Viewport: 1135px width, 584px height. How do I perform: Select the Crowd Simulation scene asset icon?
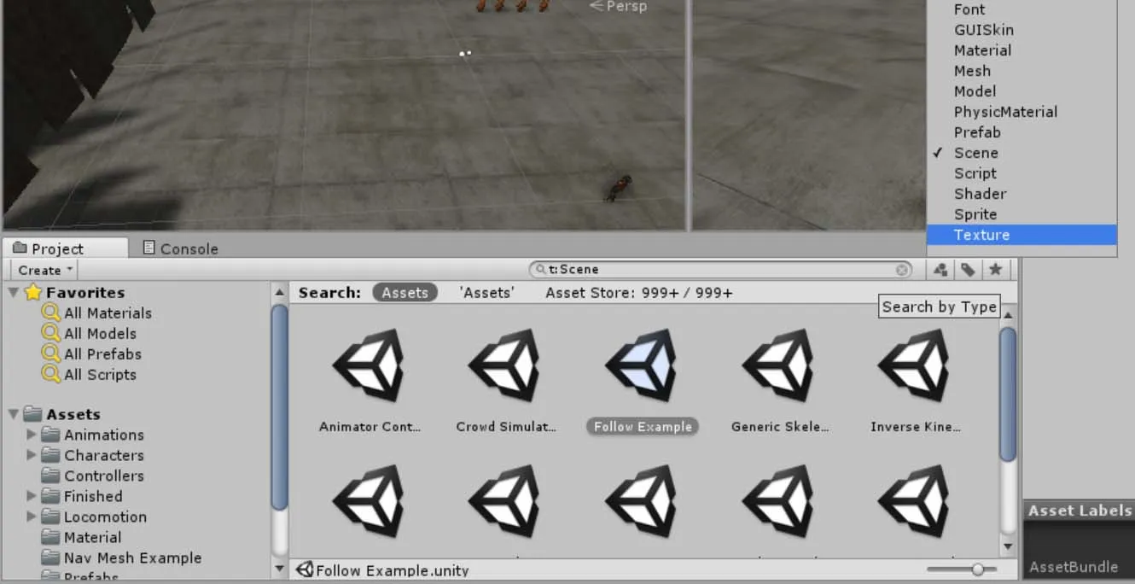click(x=506, y=365)
